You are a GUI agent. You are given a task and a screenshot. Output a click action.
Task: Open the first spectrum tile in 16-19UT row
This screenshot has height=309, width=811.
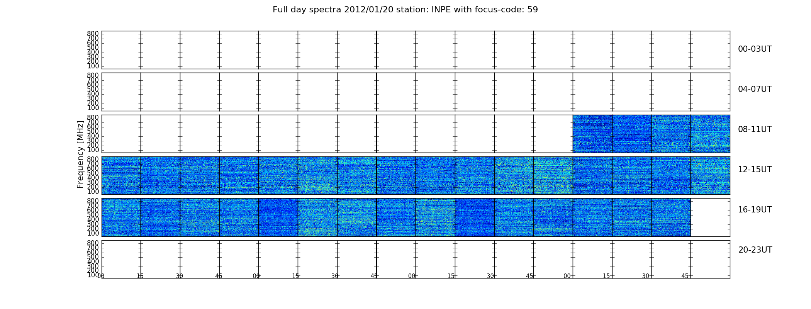[121, 217]
